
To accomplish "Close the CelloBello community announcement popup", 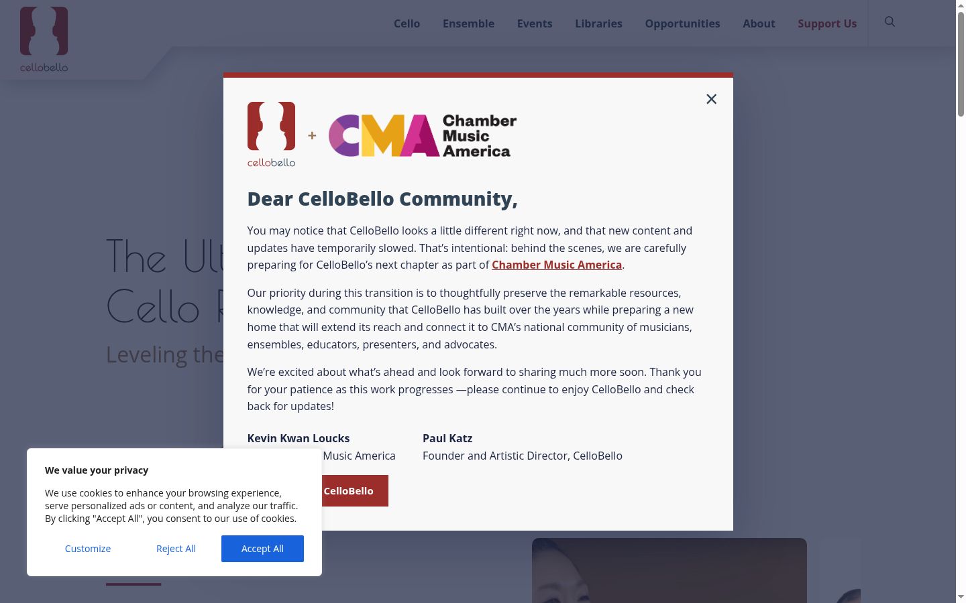I will 712,99.
